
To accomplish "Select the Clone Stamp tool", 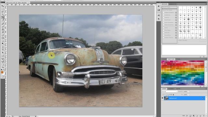I will click(x=3, y=29).
